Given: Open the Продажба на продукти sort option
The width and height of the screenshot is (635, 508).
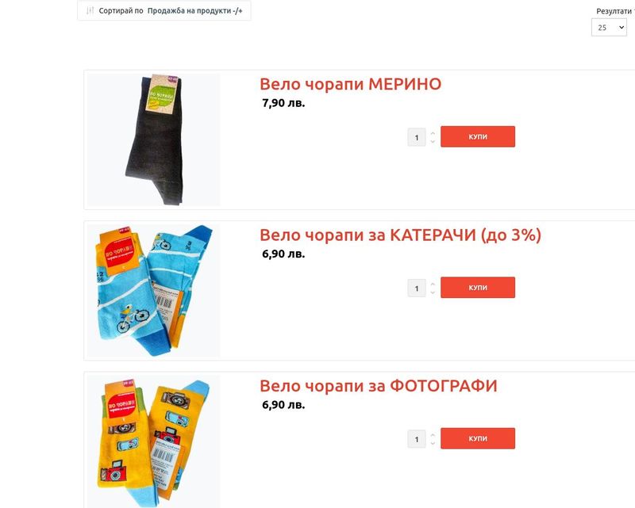Looking at the screenshot, I should click(194, 11).
